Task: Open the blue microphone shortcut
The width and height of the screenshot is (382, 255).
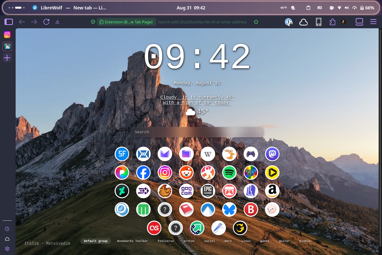Action: pos(219,228)
